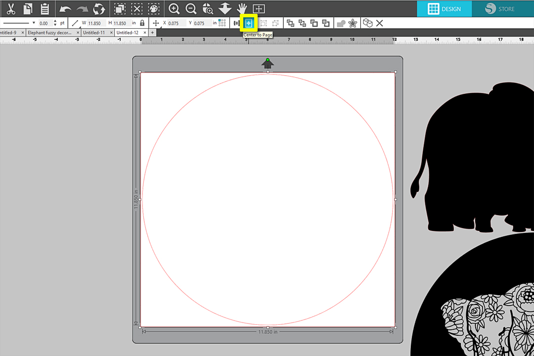Viewport: 534px width, 356px height.
Task: Click the star Offset icon
Action: click(353, 23)
